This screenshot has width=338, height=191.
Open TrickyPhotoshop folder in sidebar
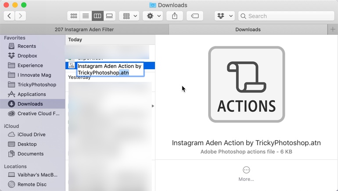[32, 85]
